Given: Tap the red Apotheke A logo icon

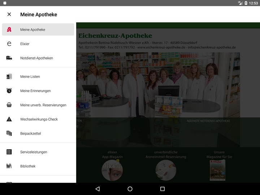Looking at the screenshot, I should click(9, 30).
